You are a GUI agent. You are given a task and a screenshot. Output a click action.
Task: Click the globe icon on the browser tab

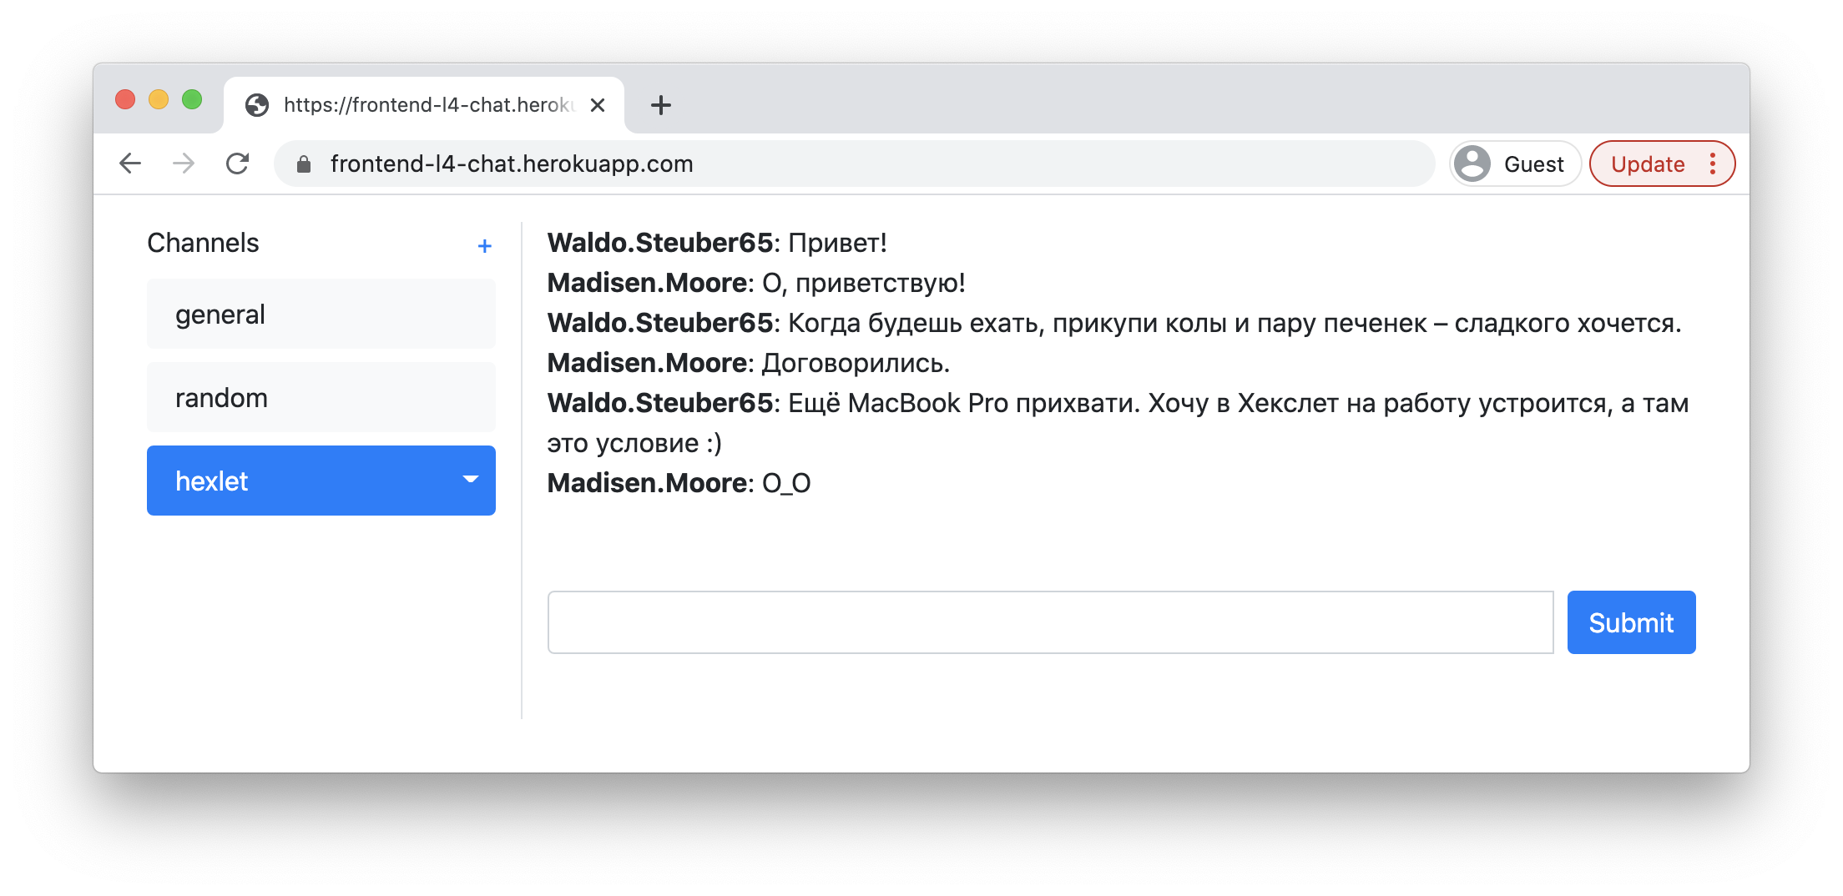coord(257,105)
